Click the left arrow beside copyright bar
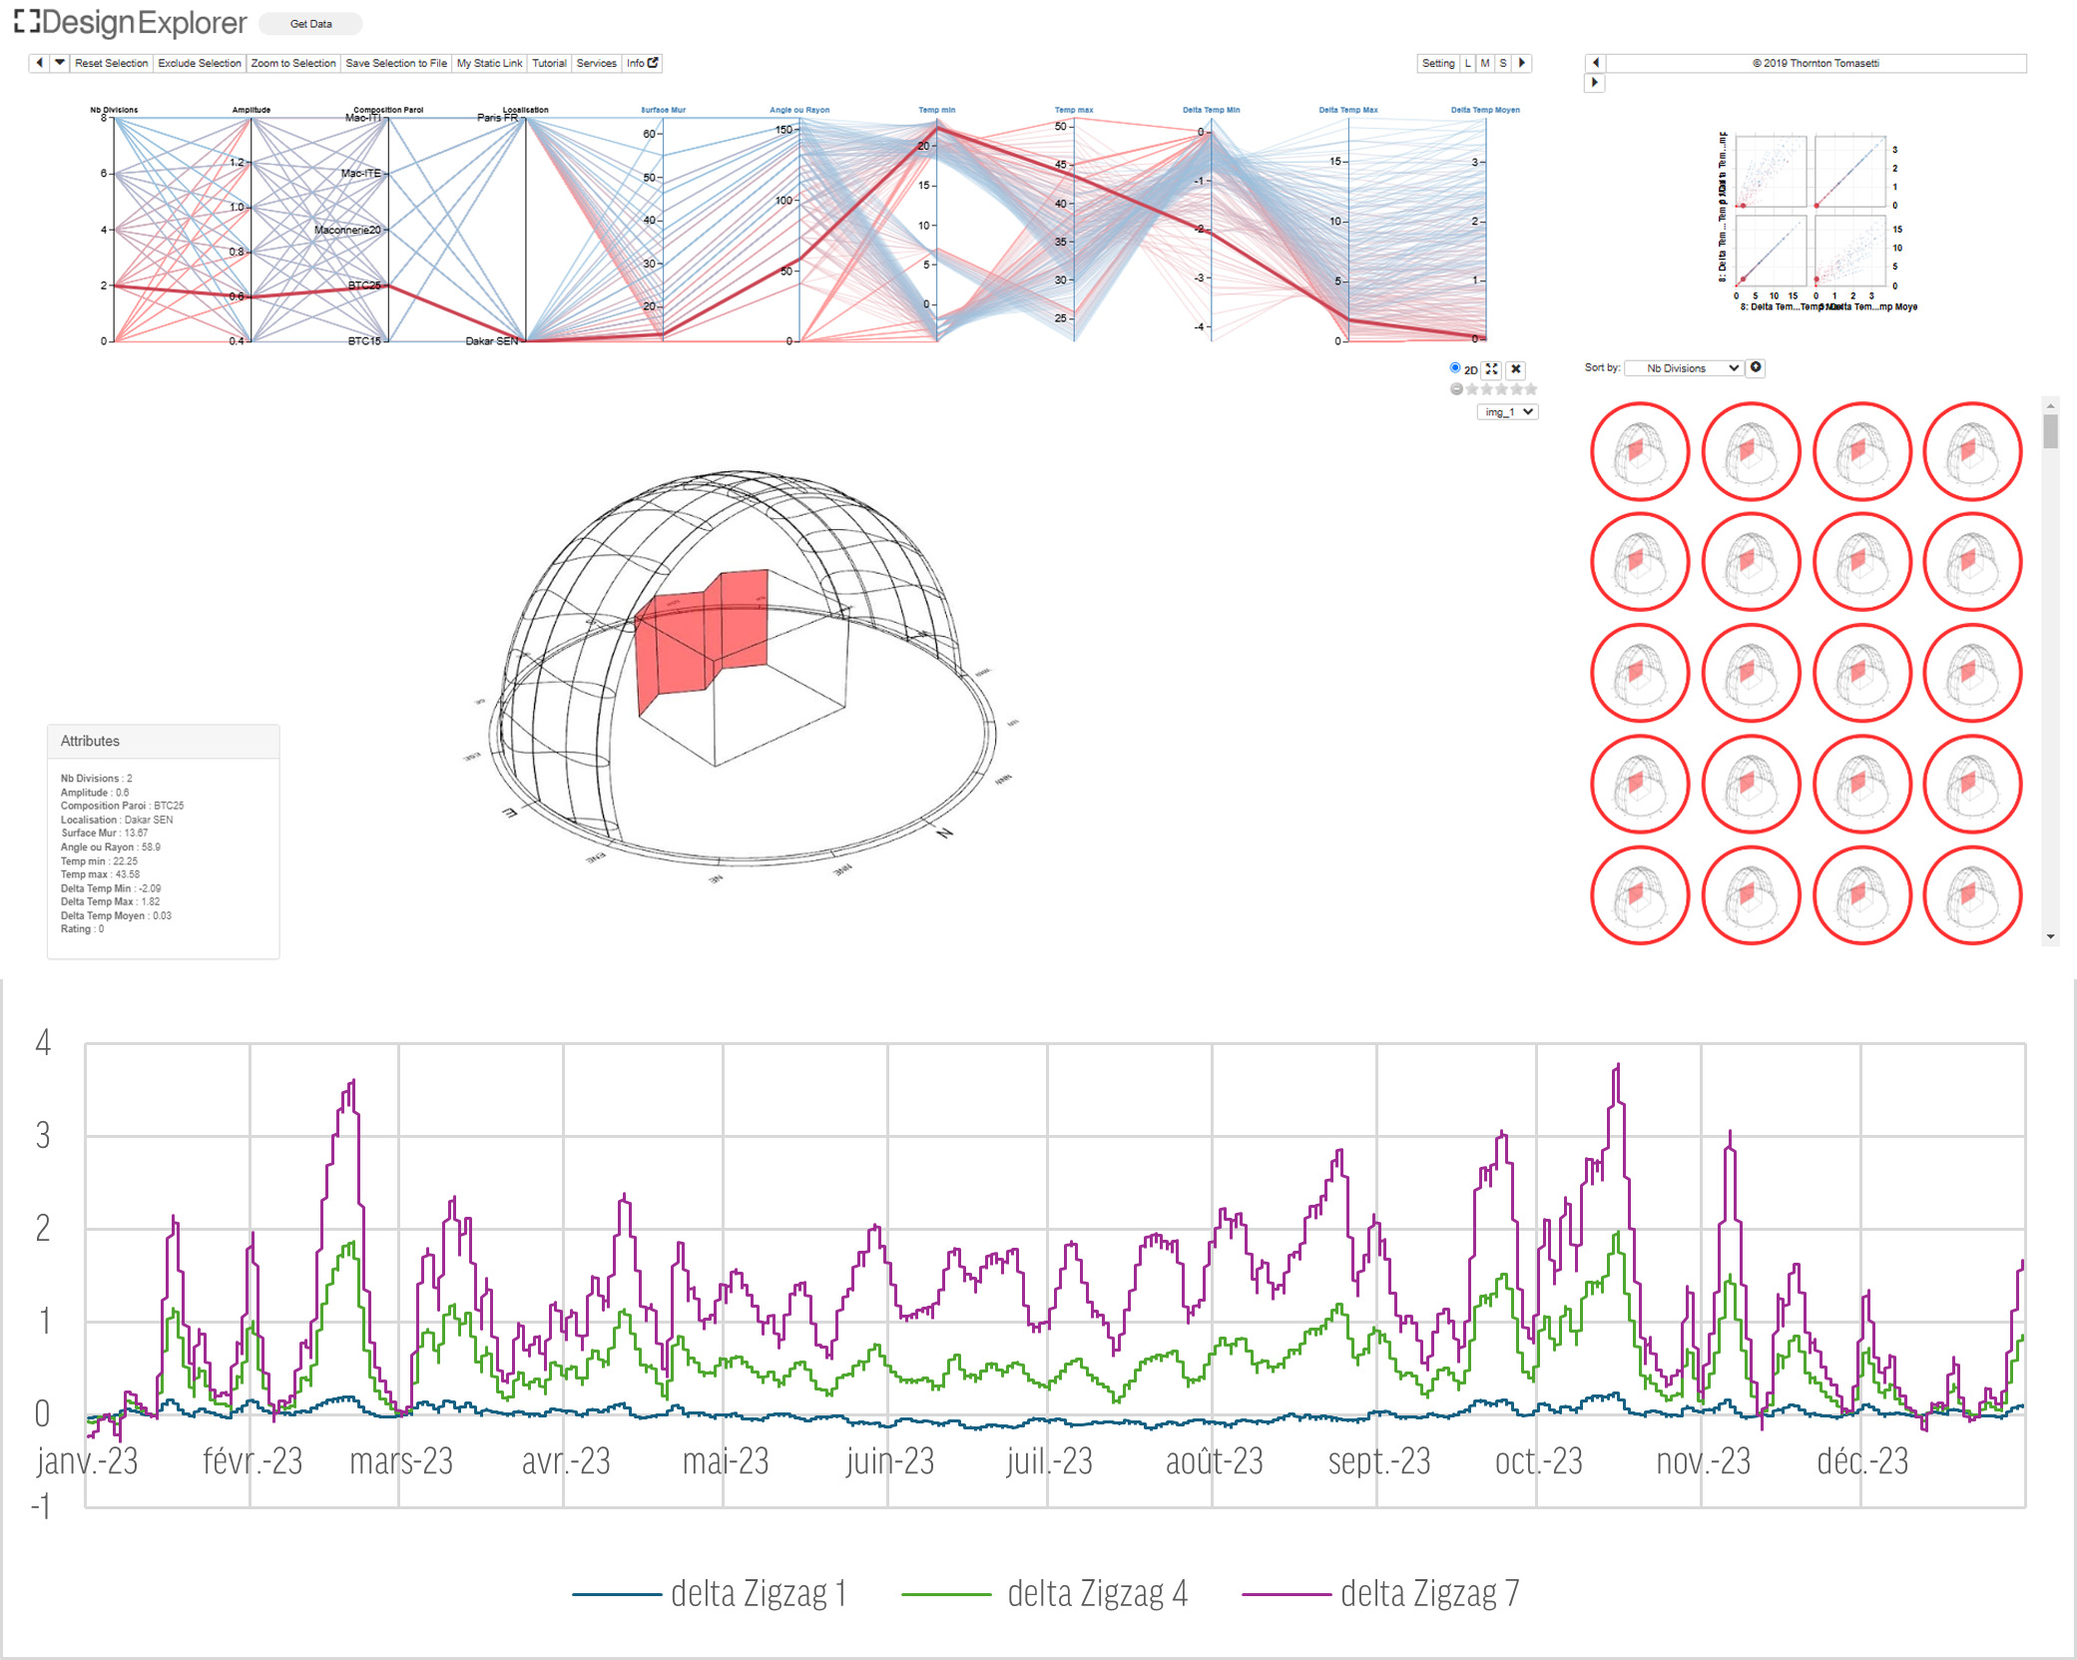This screenshot has height=1660, width=2077. [x=1595, y=63]
